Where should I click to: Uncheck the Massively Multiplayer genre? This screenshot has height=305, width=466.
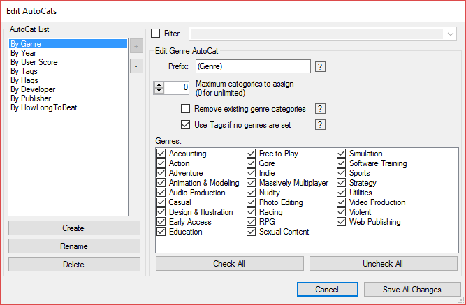[x=251, y=183]
